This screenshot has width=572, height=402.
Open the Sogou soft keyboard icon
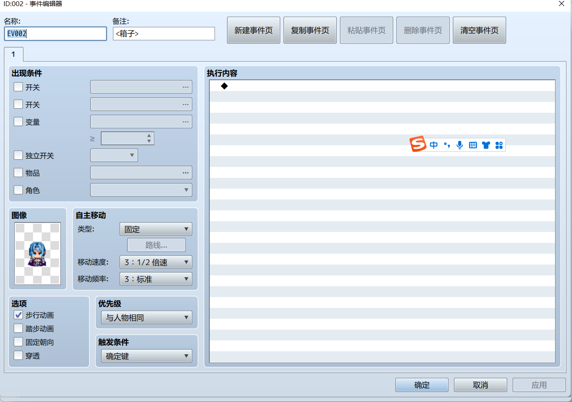tap(473, 145)
